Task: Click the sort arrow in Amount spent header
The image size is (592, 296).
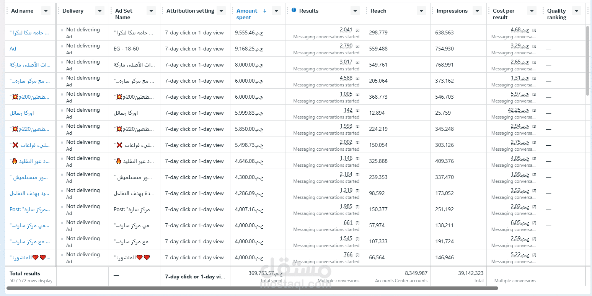Action: pyautogui.click(x=265, y=11)
